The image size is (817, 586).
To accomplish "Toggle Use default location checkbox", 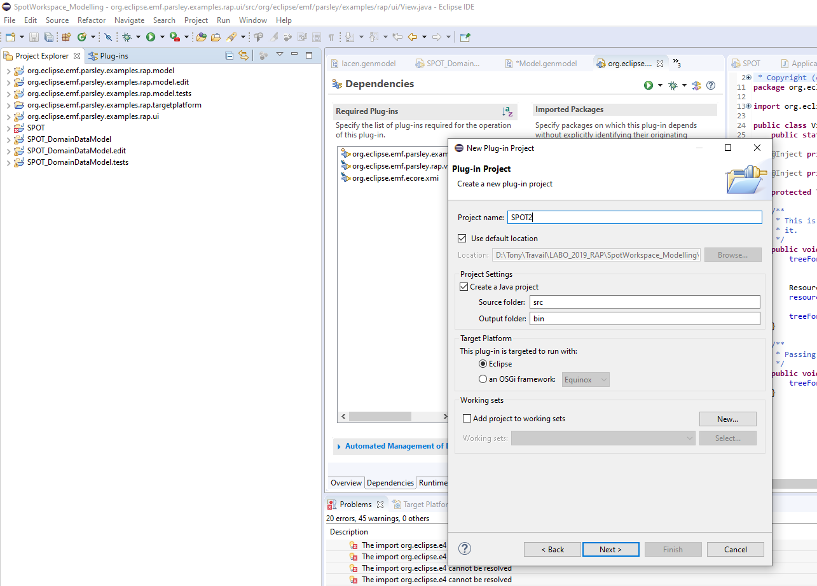I will [x=462, y=239].
